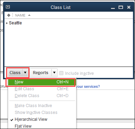This screenshot has width=135, height=129.
Task: Maximize the Class List window
Action: point(121,7)
